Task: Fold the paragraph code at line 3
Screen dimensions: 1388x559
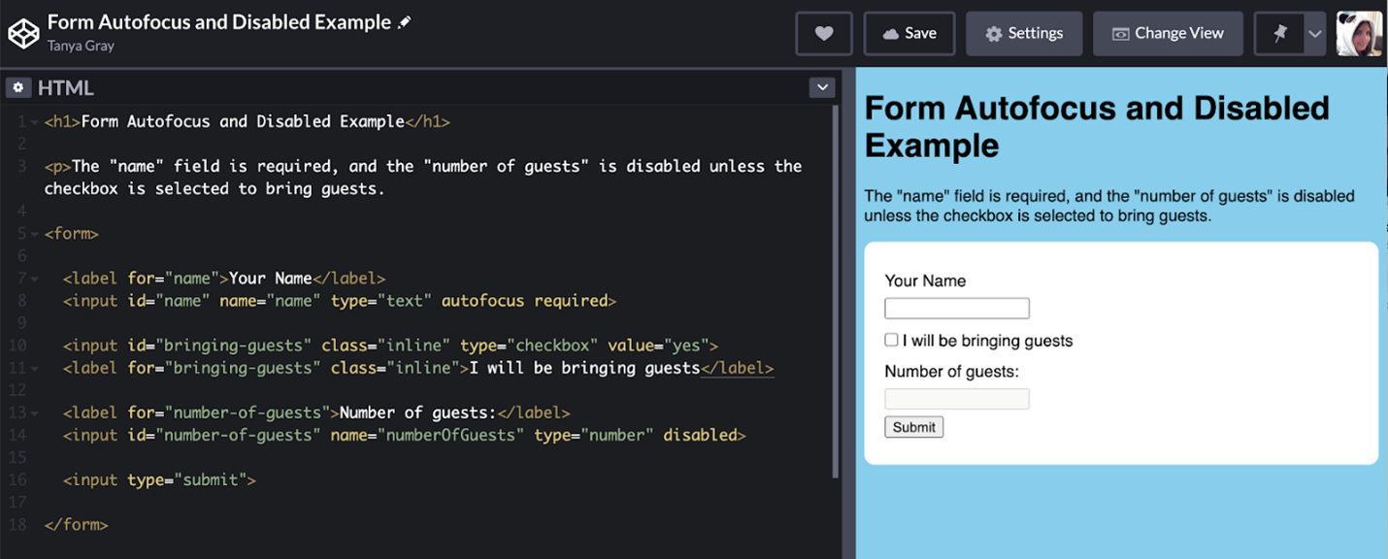Action: 35,167
